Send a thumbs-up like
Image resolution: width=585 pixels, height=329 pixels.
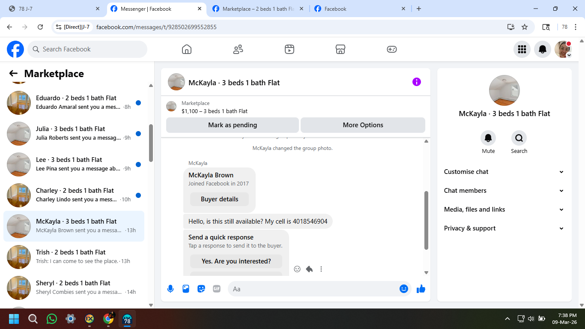point(421,289)
